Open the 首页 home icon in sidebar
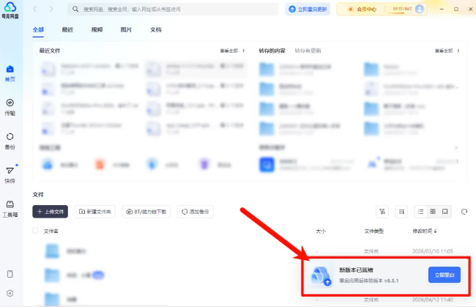 [10, 69]
